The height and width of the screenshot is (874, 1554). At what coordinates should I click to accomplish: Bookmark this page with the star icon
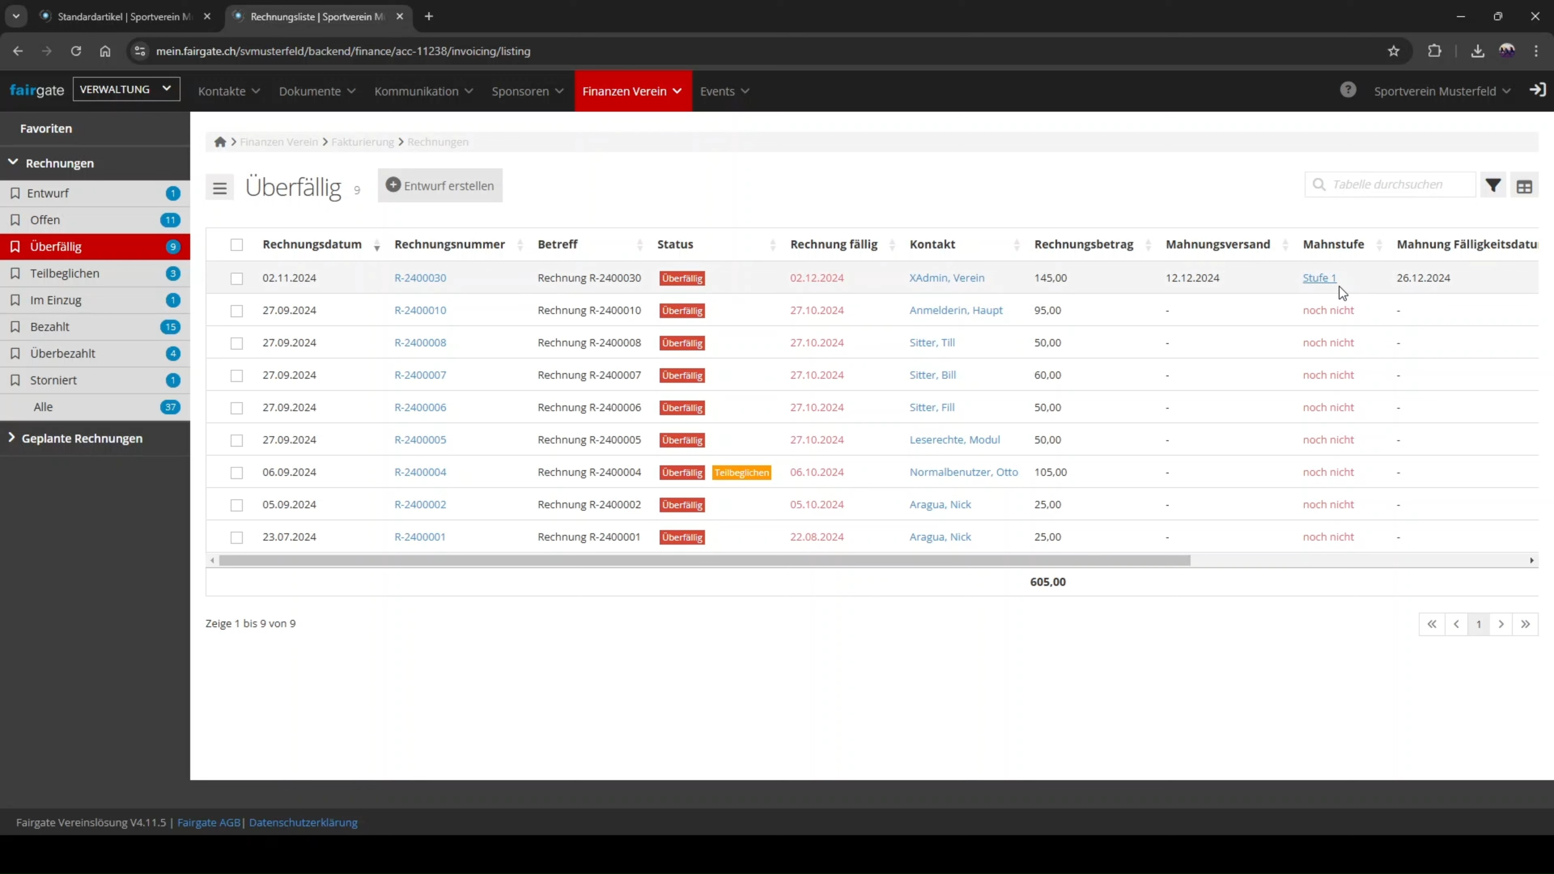(x=1393, y=51)
